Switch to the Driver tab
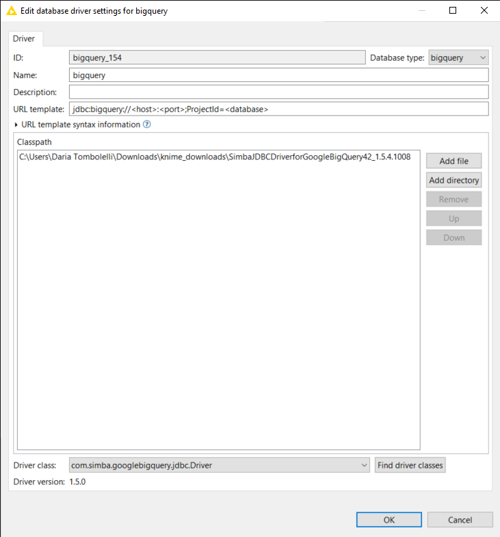This screenshot has width=500, height=537. tap(24, 39)
